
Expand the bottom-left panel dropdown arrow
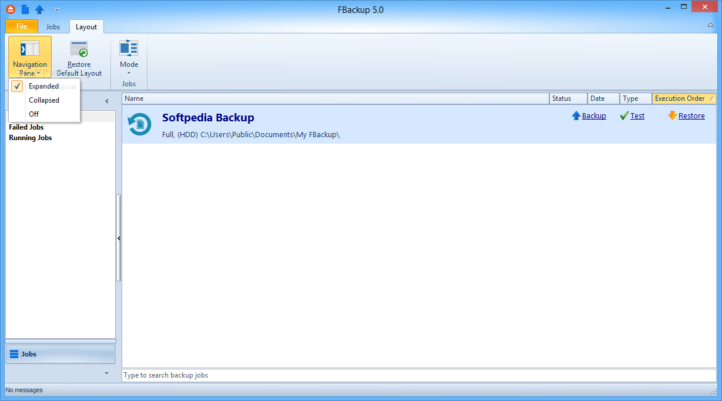coord(106,373)
